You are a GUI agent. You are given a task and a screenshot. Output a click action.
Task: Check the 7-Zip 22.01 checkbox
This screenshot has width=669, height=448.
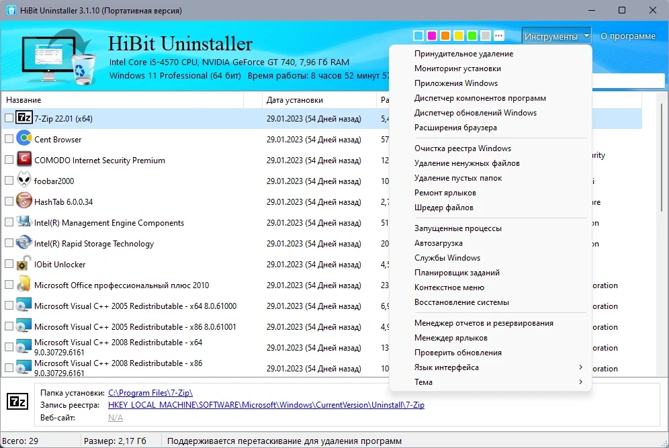(x=9, y=118)
